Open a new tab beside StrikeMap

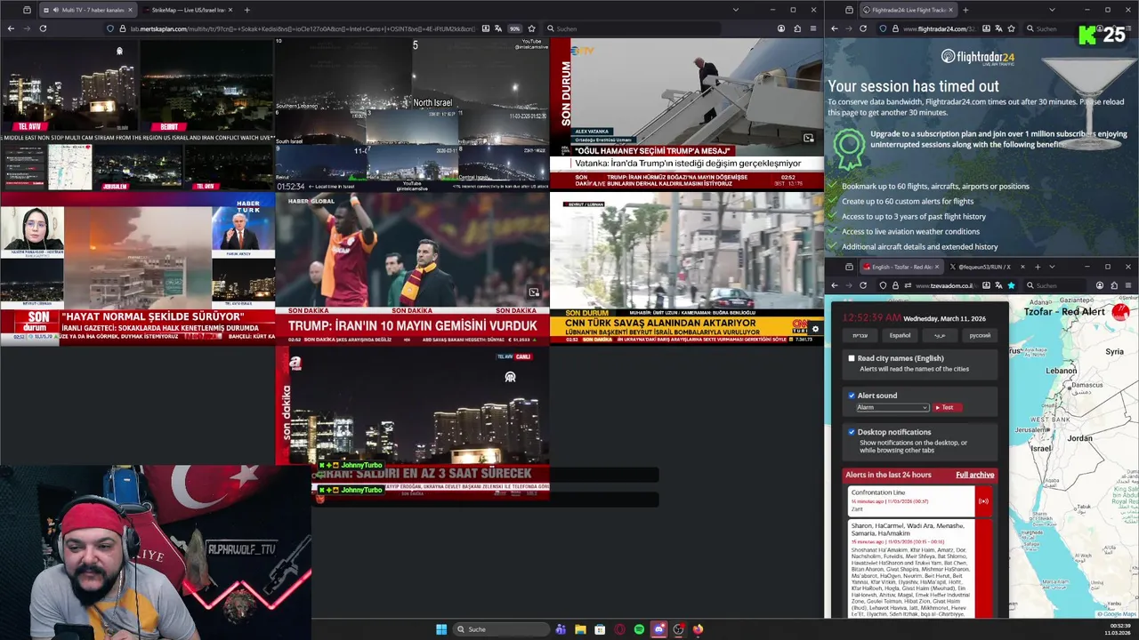[x=246, y=10]
